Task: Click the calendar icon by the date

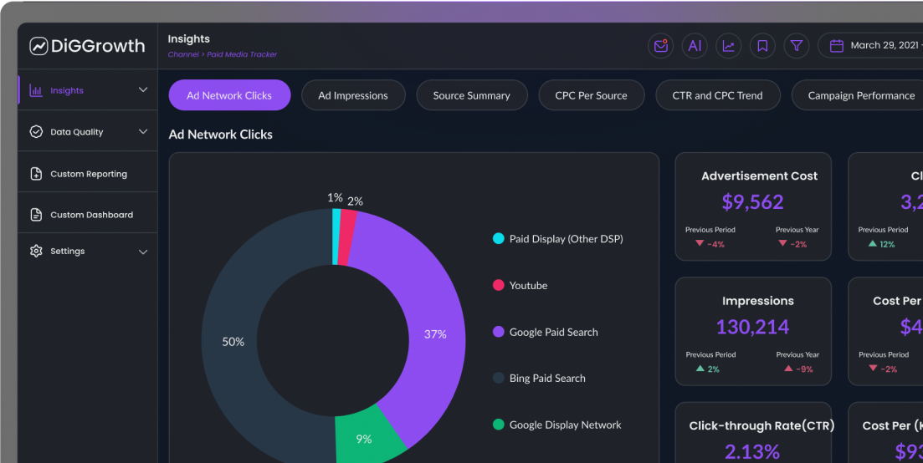Action: pos(837,46)
